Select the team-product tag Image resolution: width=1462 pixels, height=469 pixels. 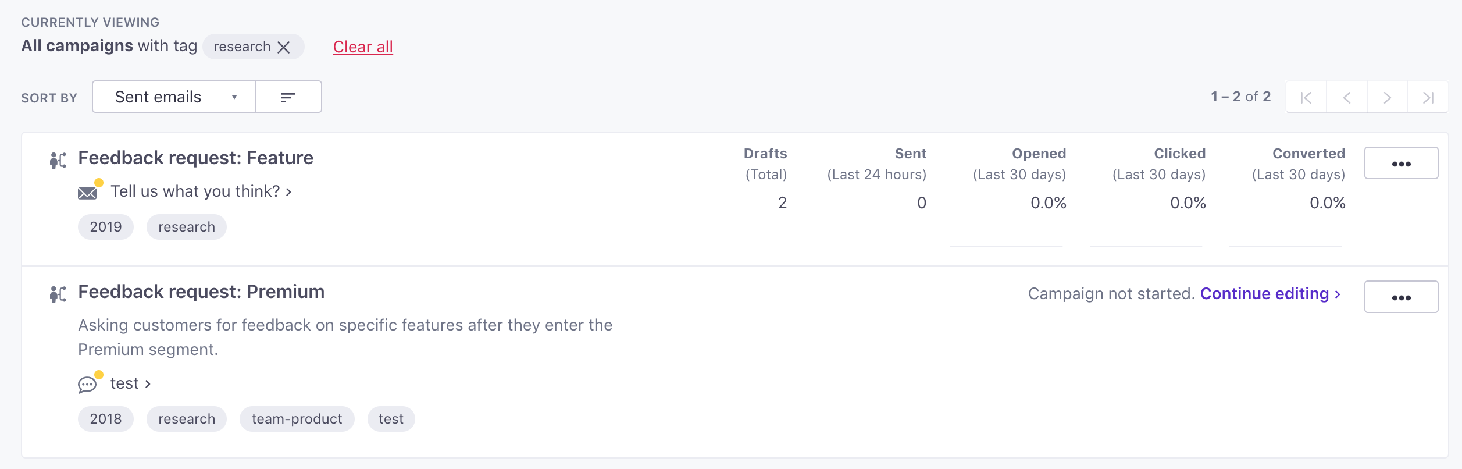(297, 419)
